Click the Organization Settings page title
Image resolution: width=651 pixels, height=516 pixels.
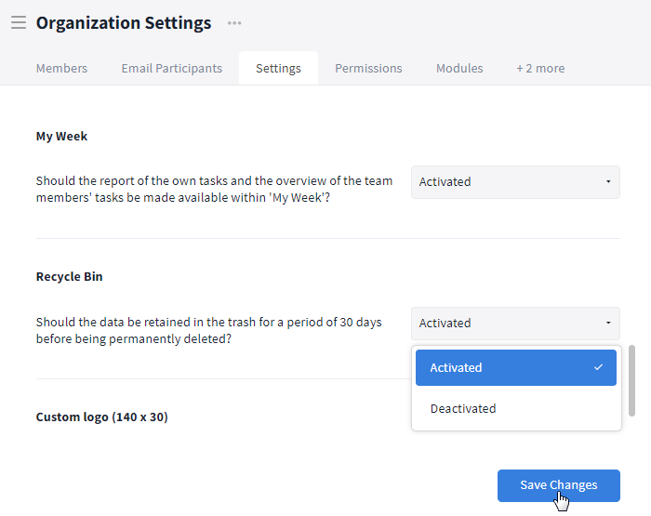124,23
